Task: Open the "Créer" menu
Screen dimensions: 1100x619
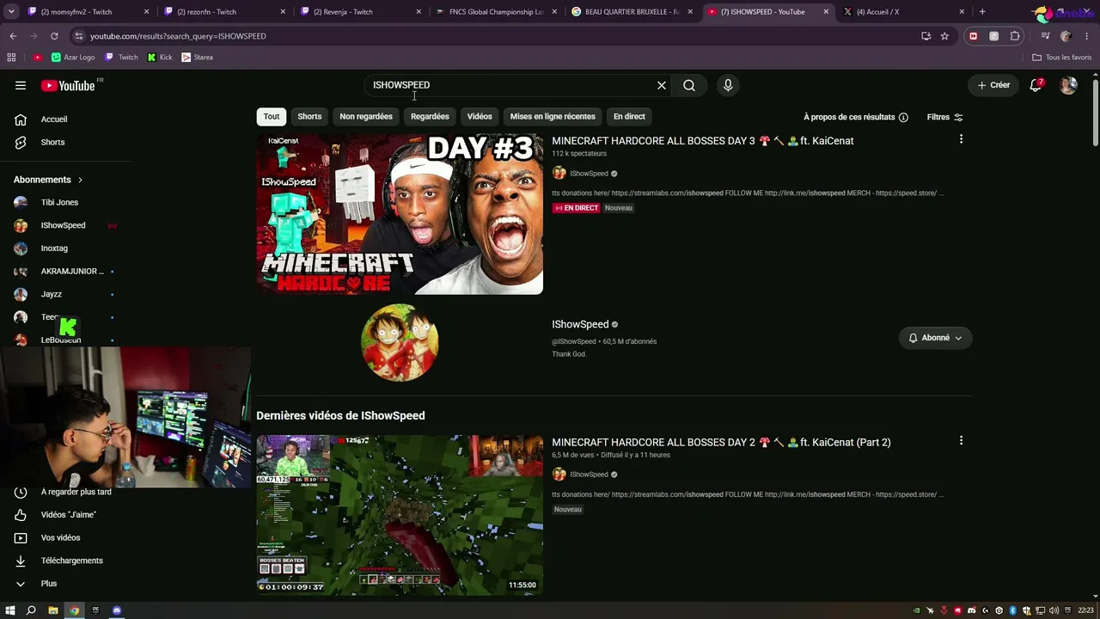Action: tap(993, 85)
